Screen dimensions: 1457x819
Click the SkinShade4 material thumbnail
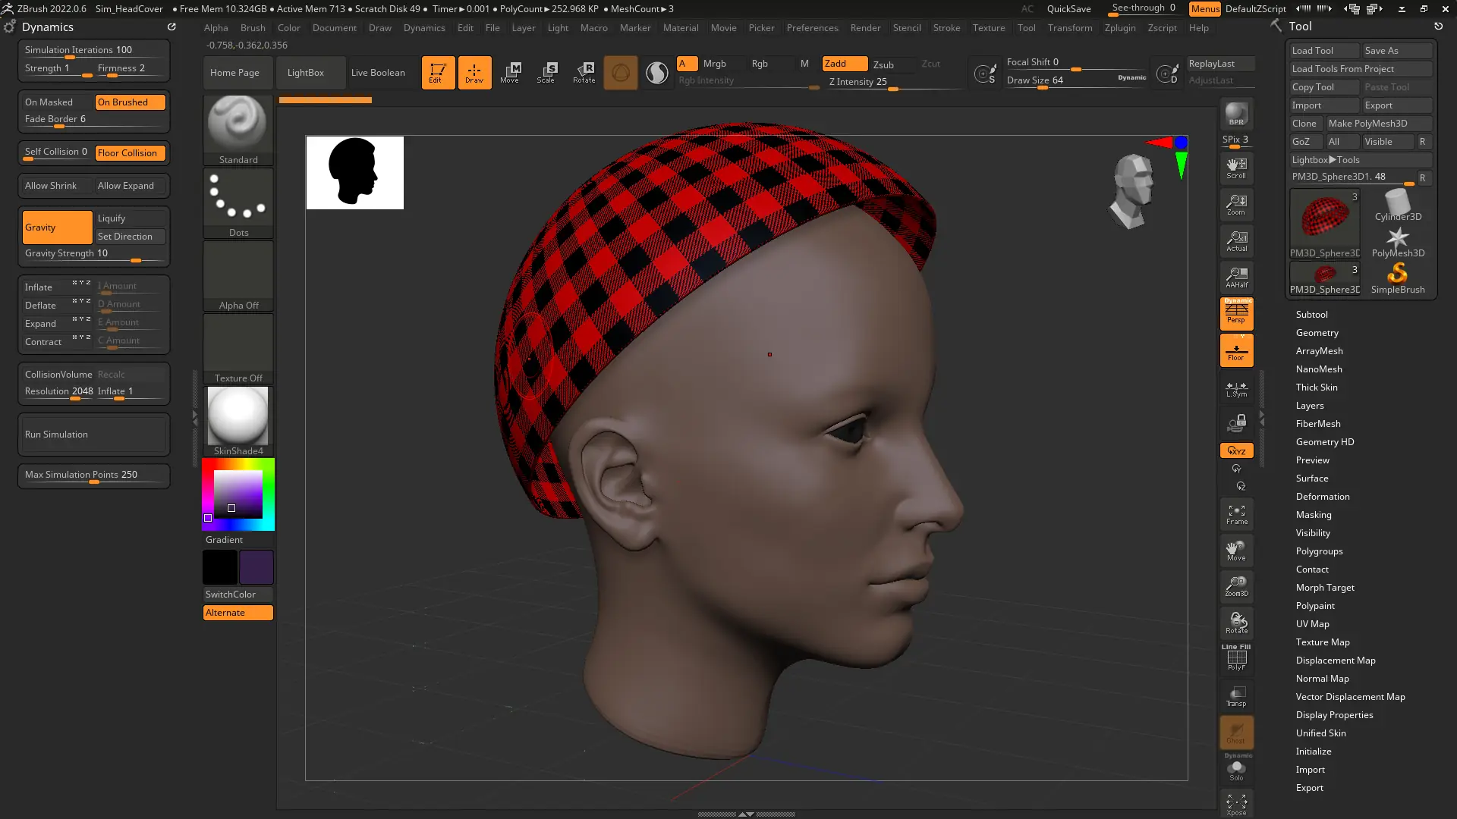coord(238,416)
